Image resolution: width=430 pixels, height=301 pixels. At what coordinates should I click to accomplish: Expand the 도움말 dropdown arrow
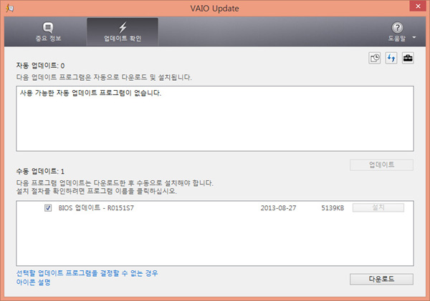click(x=414, y=37)
